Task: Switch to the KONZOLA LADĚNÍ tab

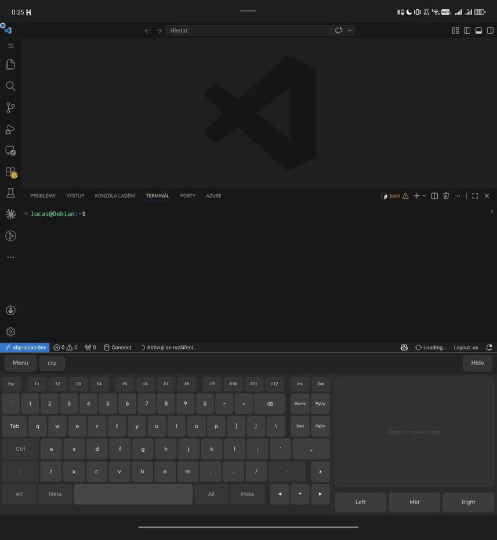Action: (115, 196)
